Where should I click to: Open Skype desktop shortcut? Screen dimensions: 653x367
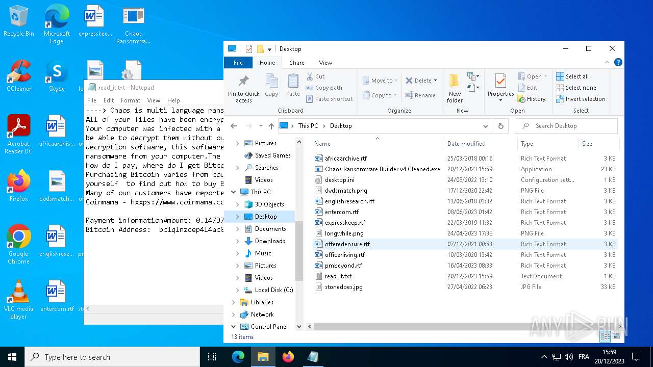point(57,76)
